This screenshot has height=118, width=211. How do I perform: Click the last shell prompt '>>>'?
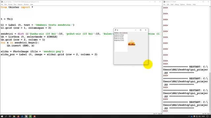(166, 111)
